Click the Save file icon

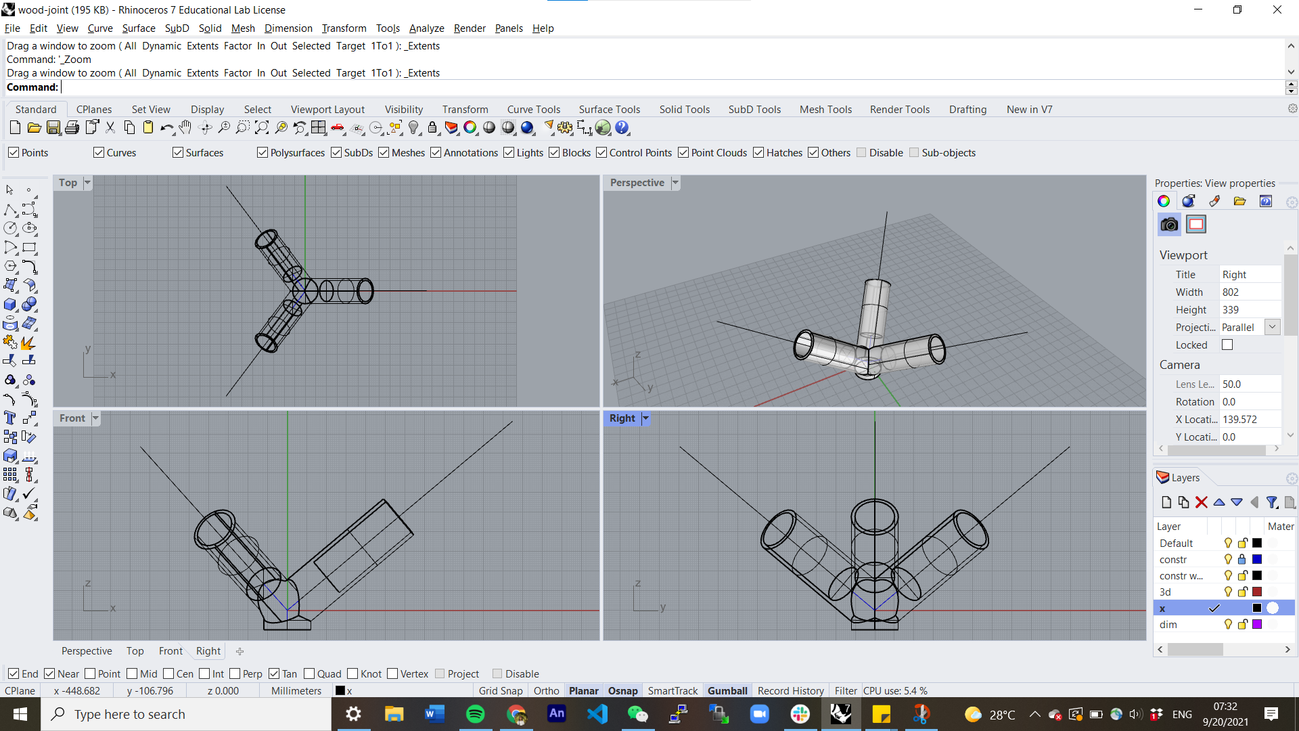click(x=53, y=128)
